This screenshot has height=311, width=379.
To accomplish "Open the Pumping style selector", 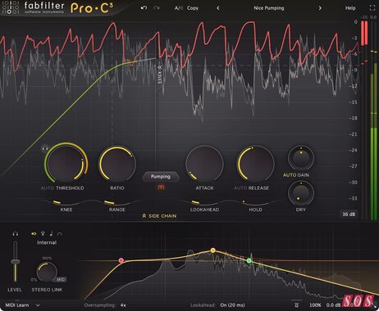I will (161, 177).
